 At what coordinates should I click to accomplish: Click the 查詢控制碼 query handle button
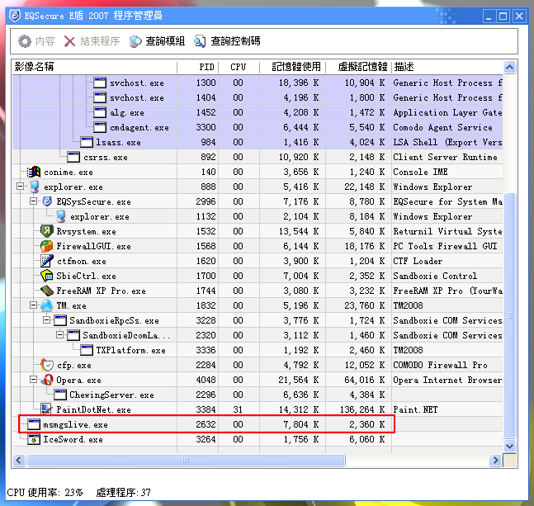(227, 41)
